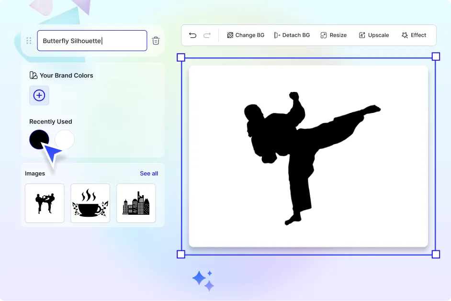The height and width of the screenshot is (301, 451).
Task: Choose the Upscale option
Action: click(x=373, y=35)
